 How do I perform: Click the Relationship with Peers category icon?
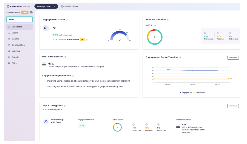[x=45, y=122]
